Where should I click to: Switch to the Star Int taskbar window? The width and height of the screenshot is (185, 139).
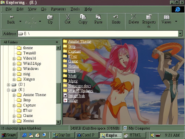[x=63, y=135]
